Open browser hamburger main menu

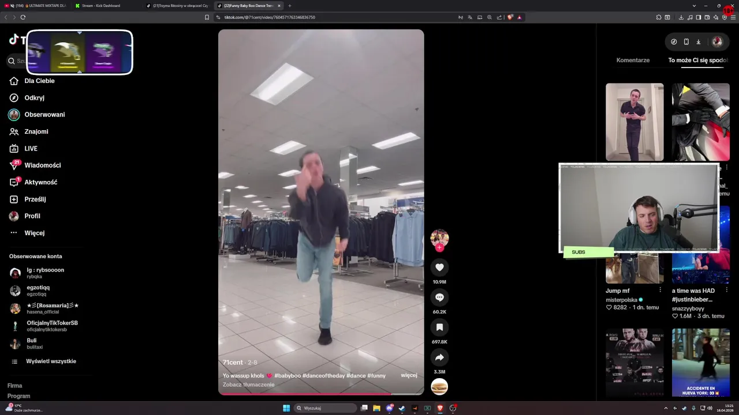[x=733, y=17]
